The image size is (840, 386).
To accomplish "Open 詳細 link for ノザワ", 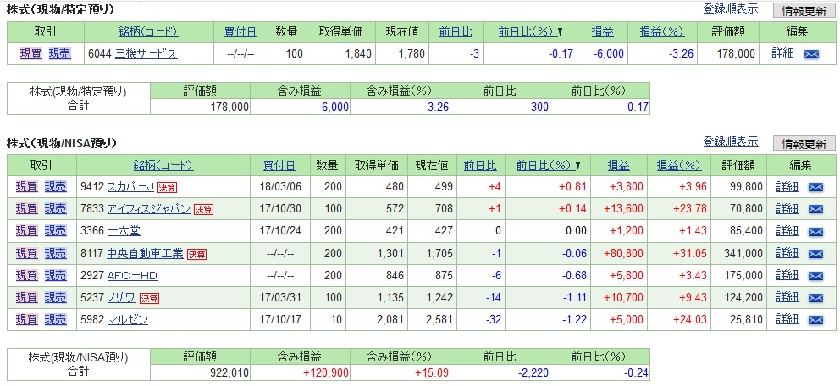I will (787, 298).
